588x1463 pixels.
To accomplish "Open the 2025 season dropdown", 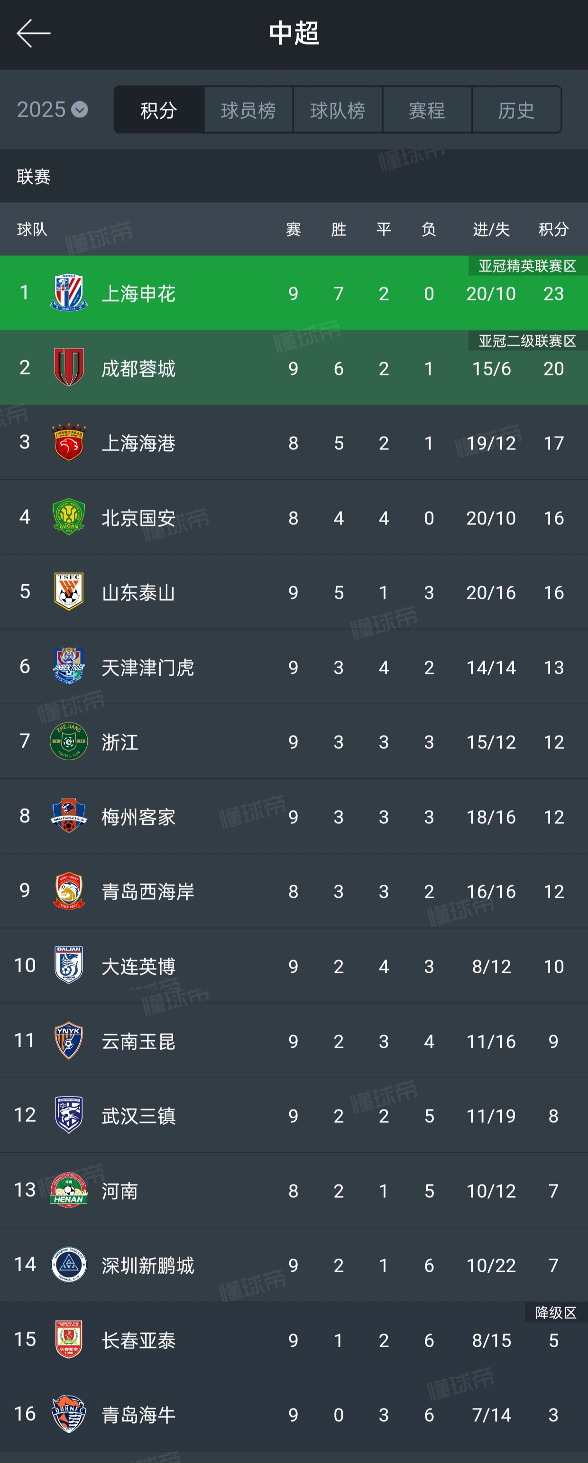I will point(52,110).
